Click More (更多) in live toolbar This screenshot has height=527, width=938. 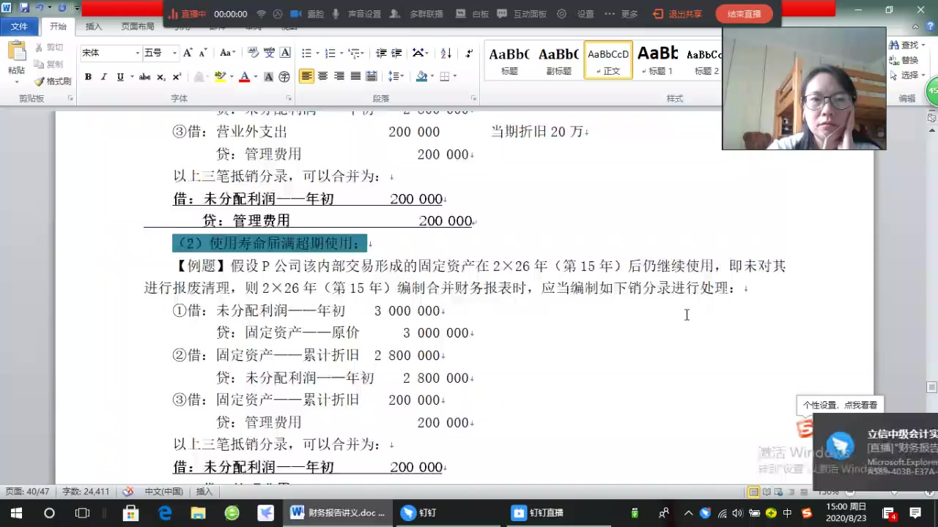tap(621, 14)
